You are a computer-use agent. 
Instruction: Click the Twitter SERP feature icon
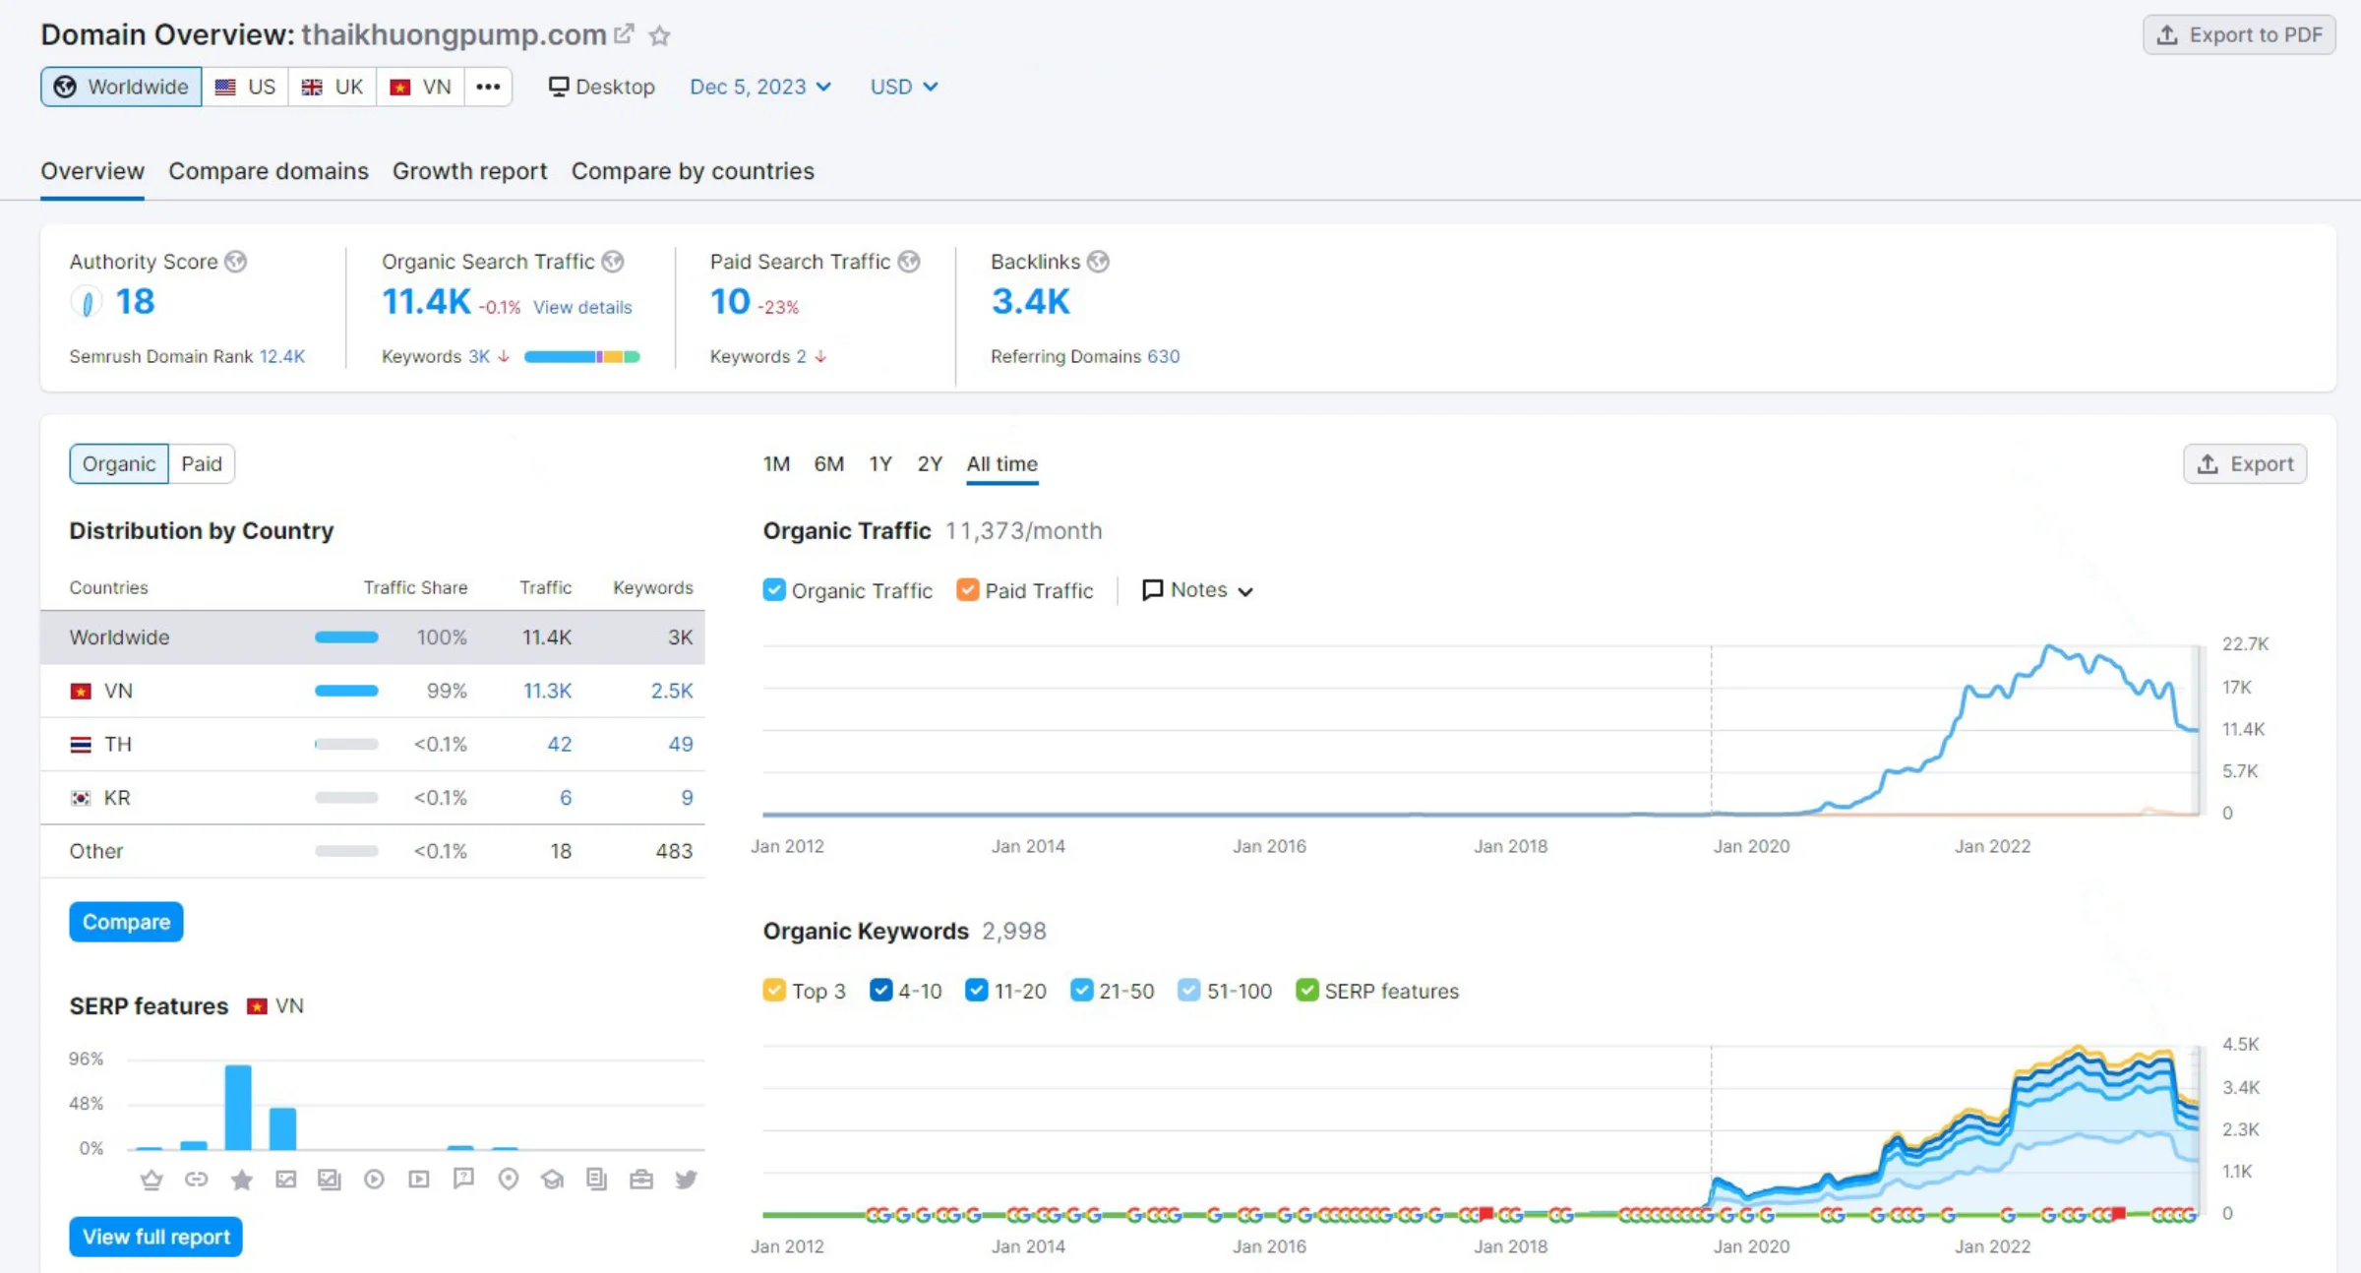coord(686,1179)
